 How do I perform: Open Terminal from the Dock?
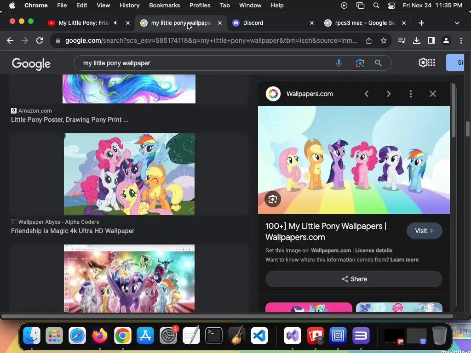tap(214, 335)
